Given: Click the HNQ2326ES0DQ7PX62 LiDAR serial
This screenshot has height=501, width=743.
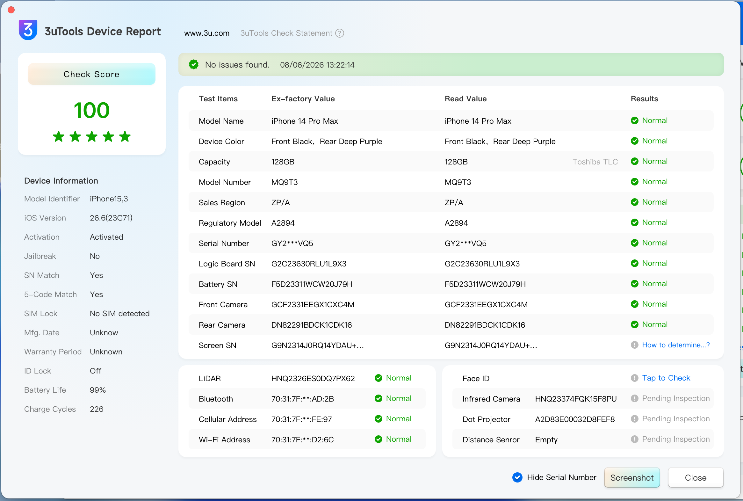Looking at the screenshot, I should coord(313,379).
